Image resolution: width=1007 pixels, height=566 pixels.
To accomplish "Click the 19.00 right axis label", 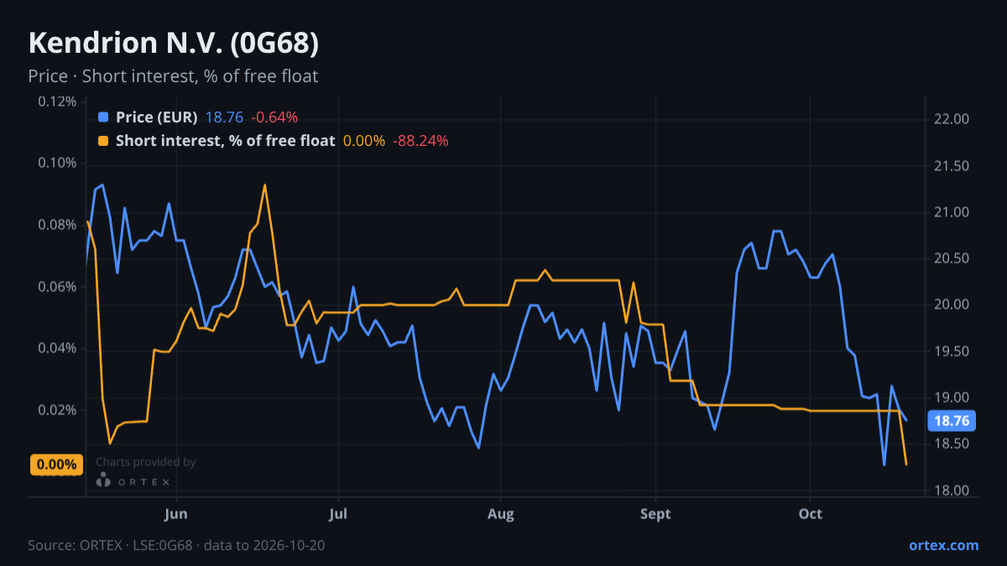I will click(x=952, y=397).
